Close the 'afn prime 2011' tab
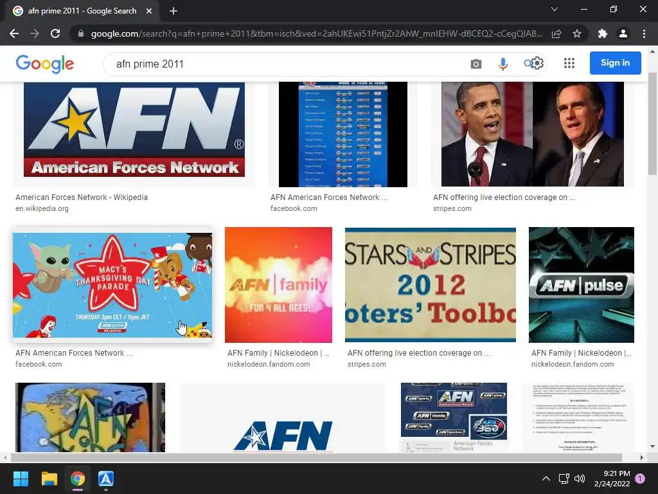This screenshot has width=658, height=494. tap(149, 11)
